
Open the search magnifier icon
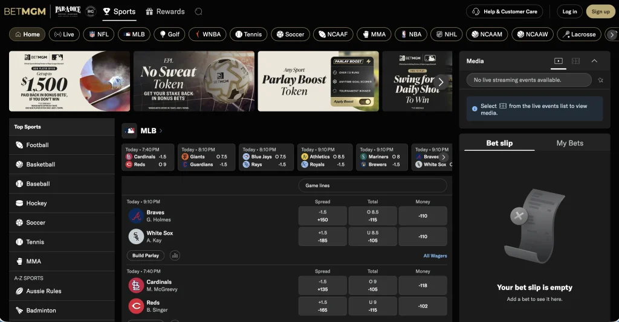click(x=198, y=11)
